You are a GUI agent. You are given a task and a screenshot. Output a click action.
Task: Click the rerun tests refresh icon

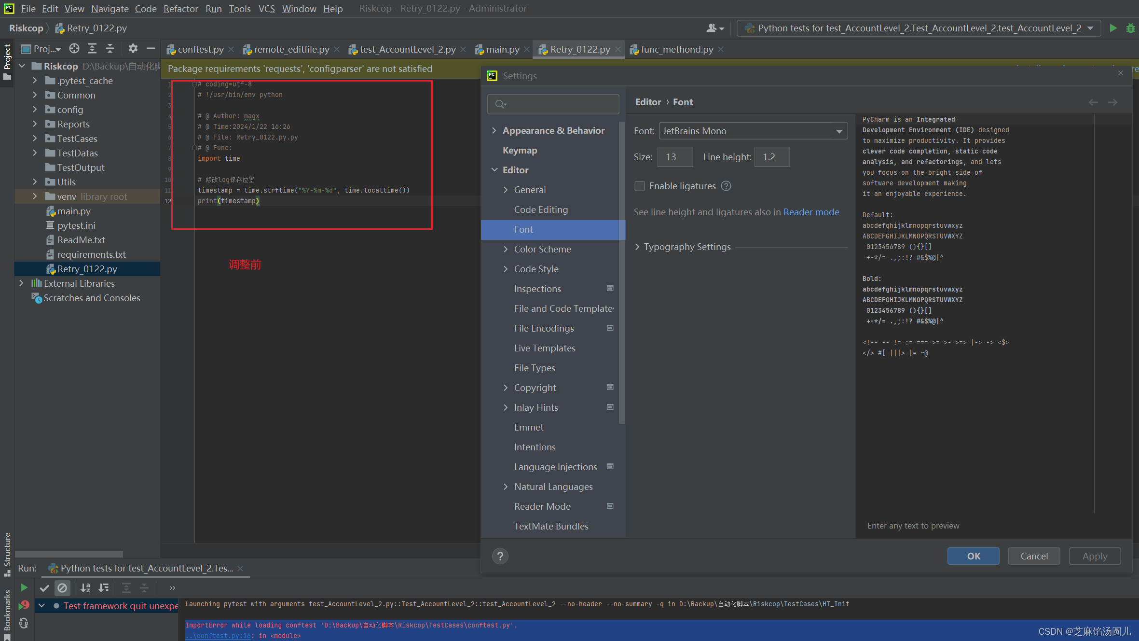point(24,623)
